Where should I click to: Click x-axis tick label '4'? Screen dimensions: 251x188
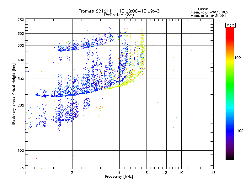click(119, 173)
